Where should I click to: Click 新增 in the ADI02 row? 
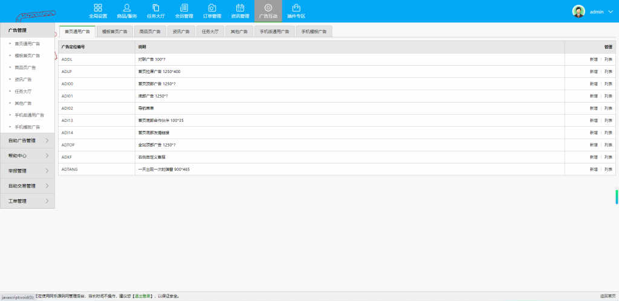594,108
